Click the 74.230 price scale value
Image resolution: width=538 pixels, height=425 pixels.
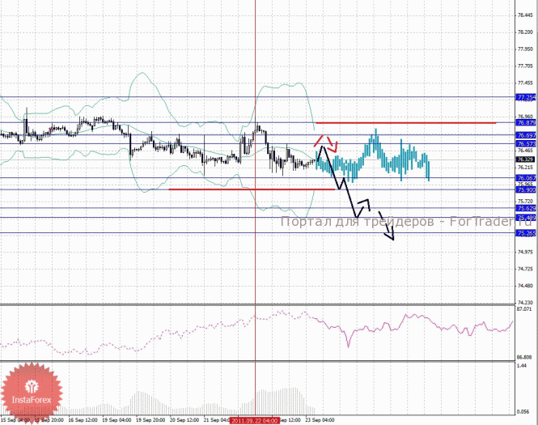525,303
